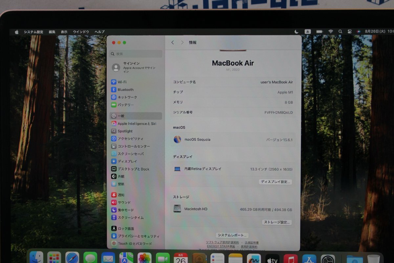This screenshot has height=263, width=394.
Task: Open the Wi-Fi status menu
Action: click(331, 32)
